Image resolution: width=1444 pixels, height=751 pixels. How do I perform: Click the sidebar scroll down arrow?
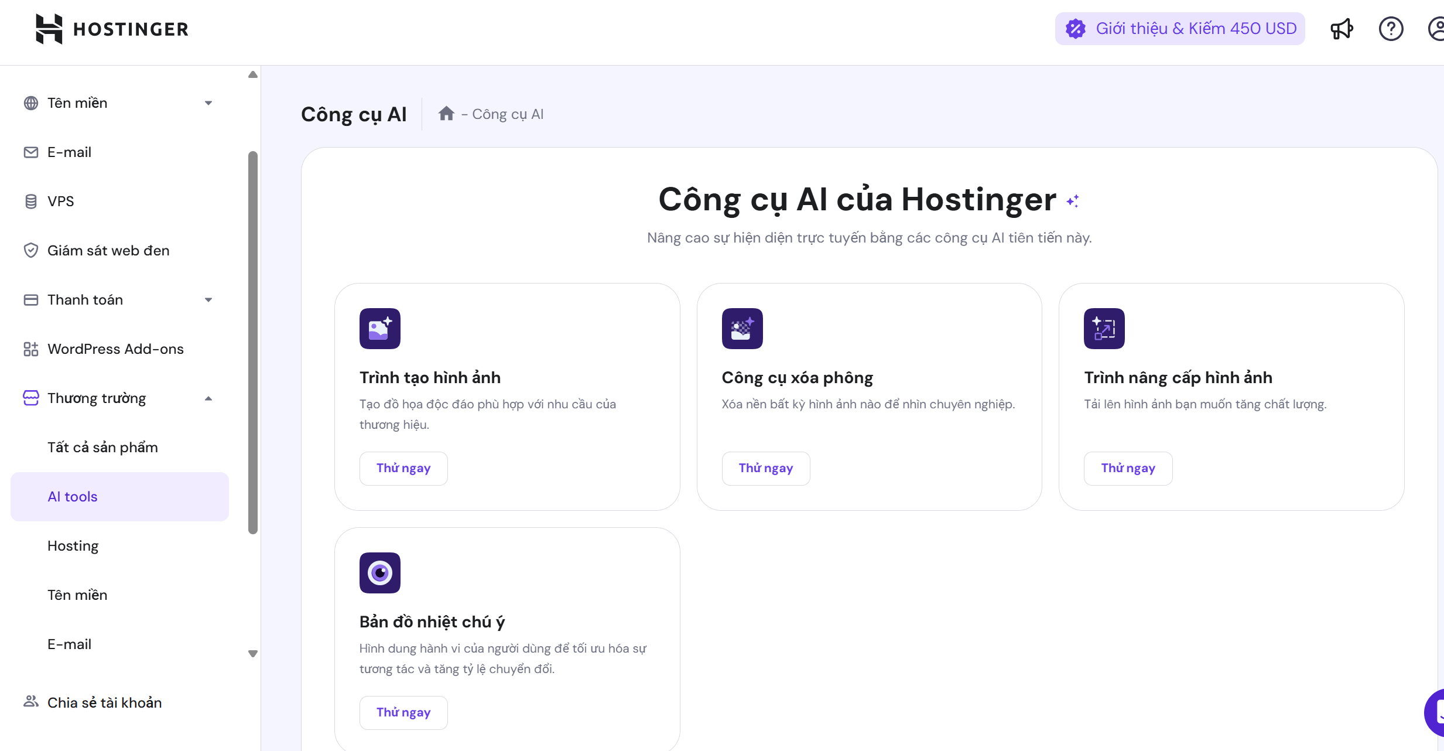click(253, 654)
